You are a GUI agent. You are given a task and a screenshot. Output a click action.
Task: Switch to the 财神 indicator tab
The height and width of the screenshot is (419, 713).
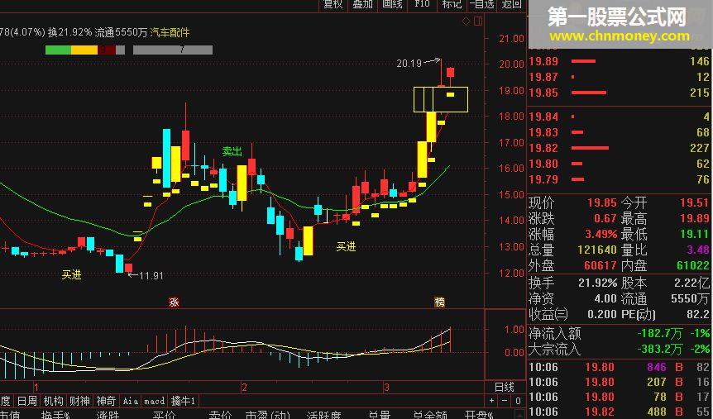coord(79,401)
